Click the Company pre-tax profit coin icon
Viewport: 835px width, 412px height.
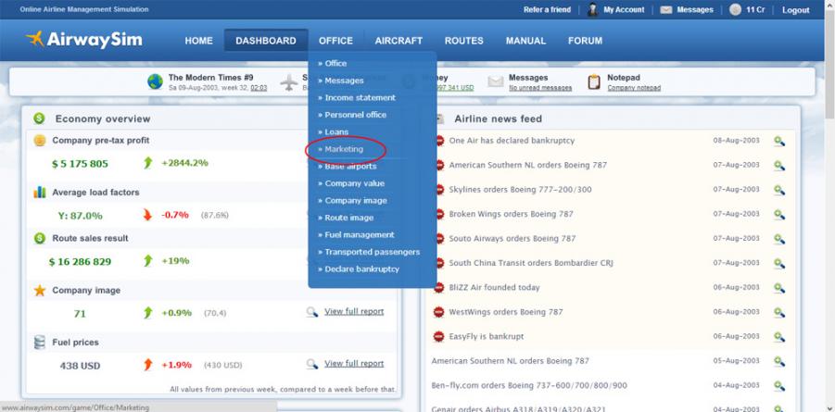coord(40,141)
